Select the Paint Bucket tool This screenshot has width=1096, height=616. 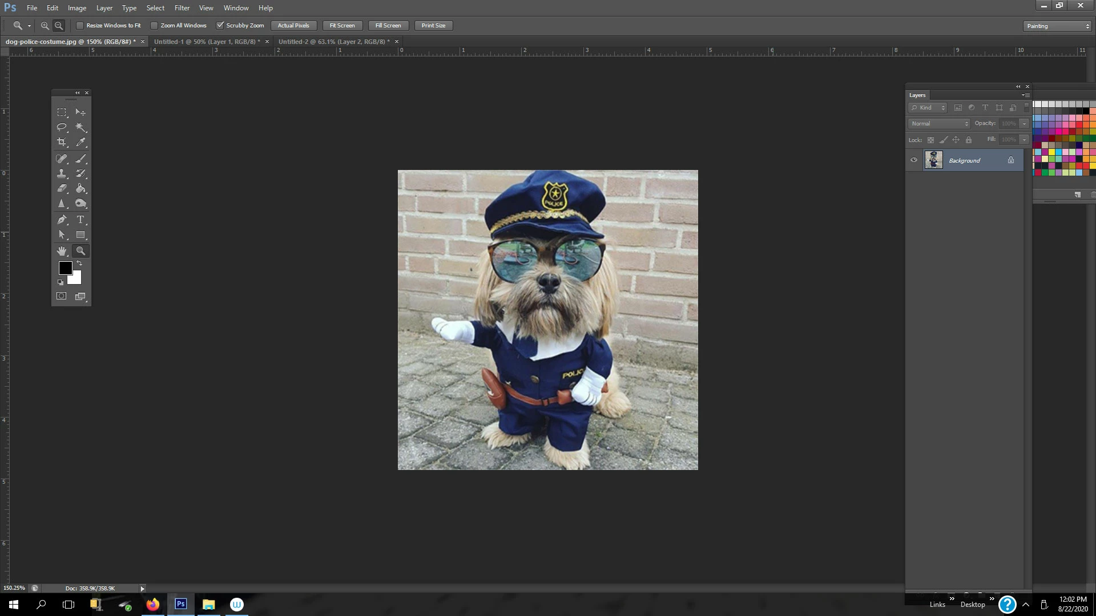[x=80, y=189]
